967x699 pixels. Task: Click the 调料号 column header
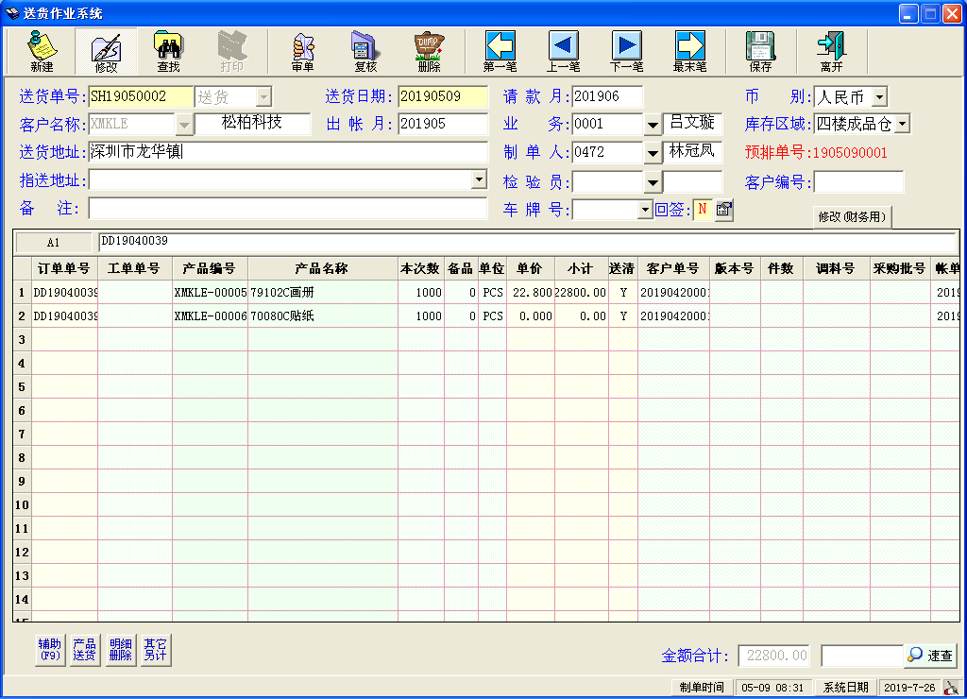836,268
